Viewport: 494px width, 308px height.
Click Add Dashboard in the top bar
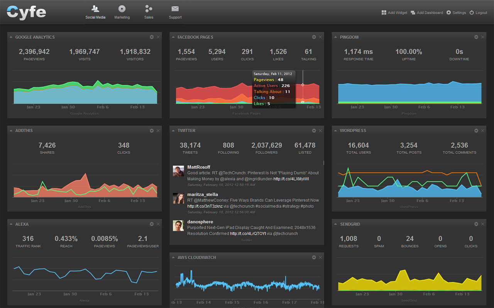[427, 13]
